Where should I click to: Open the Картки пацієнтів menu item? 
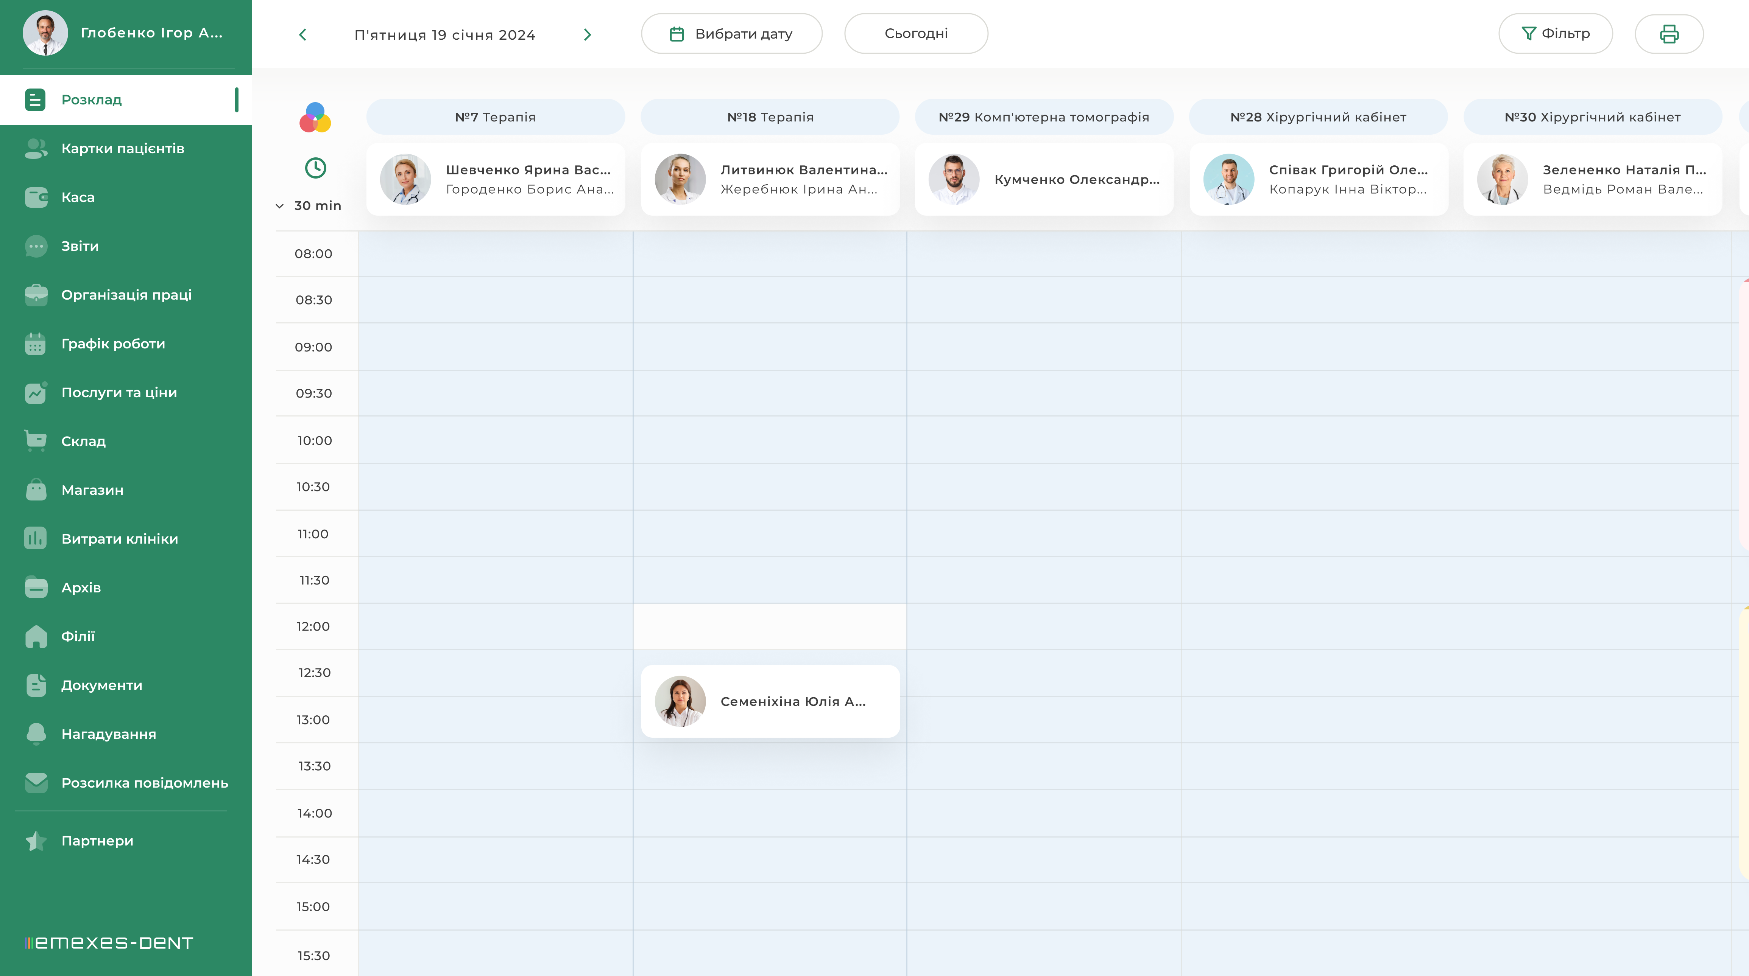(122, 149)
